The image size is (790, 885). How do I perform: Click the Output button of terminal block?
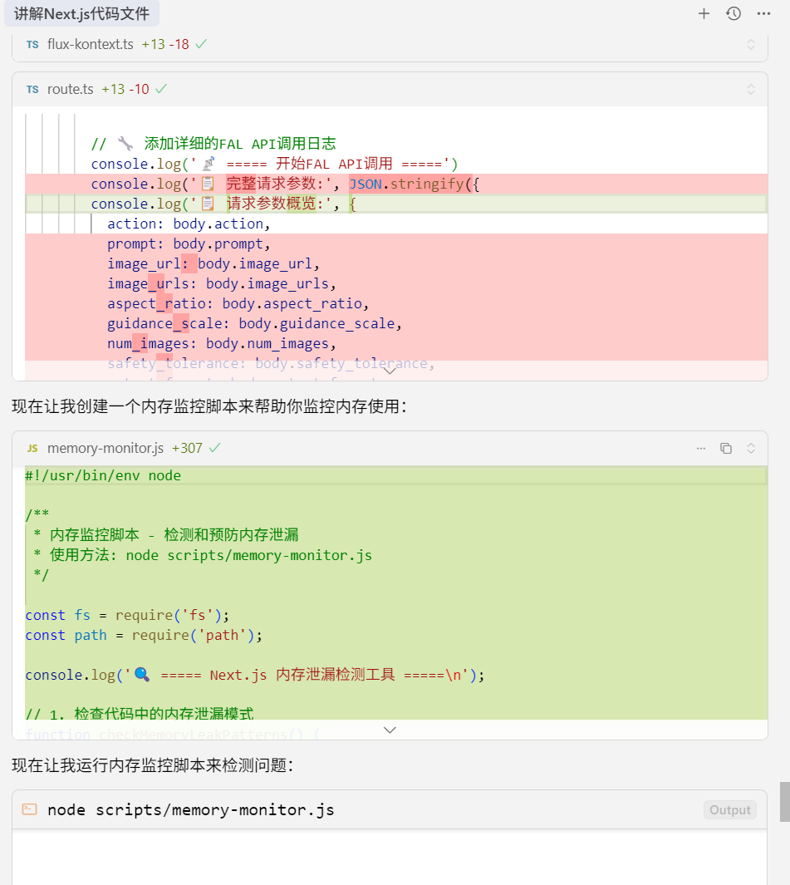pyautogui.click(x=730, y=810)
